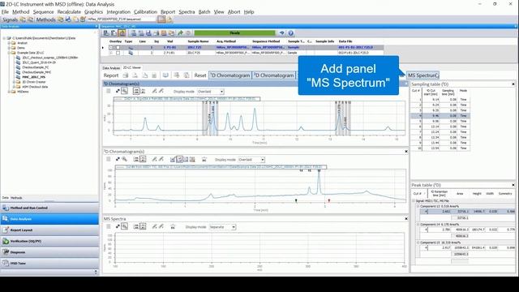Open the Sequence menu
Screen dimensions: 519x292
tap(43, 12)
